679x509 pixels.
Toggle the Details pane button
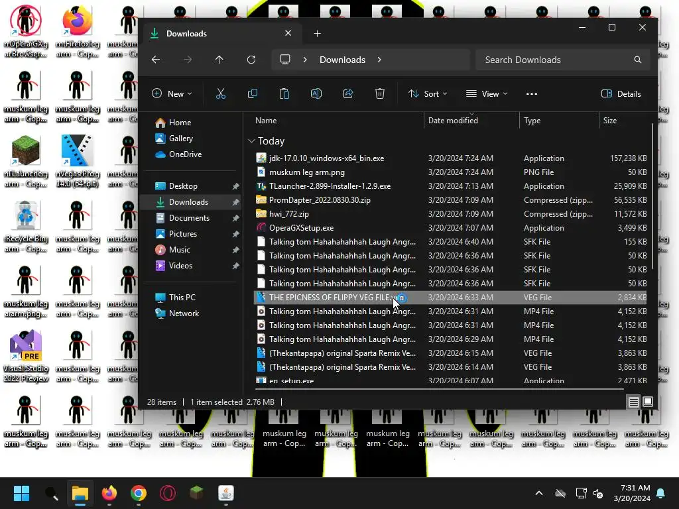(x=621, y=93)
